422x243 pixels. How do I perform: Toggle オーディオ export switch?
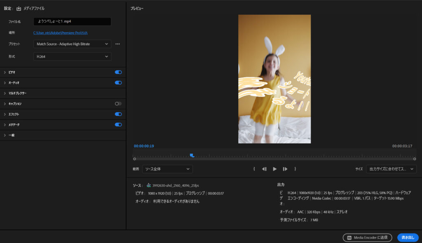tap(118, 83)
